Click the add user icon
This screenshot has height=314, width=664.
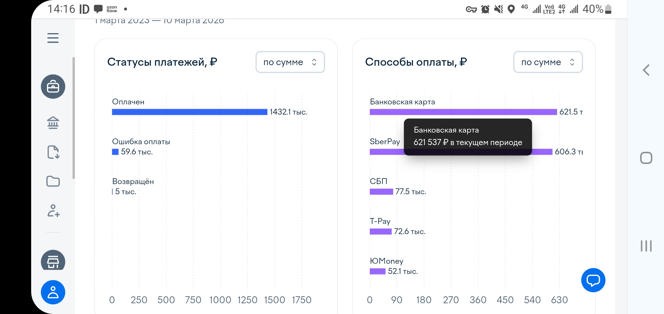[x=53, y=211]
